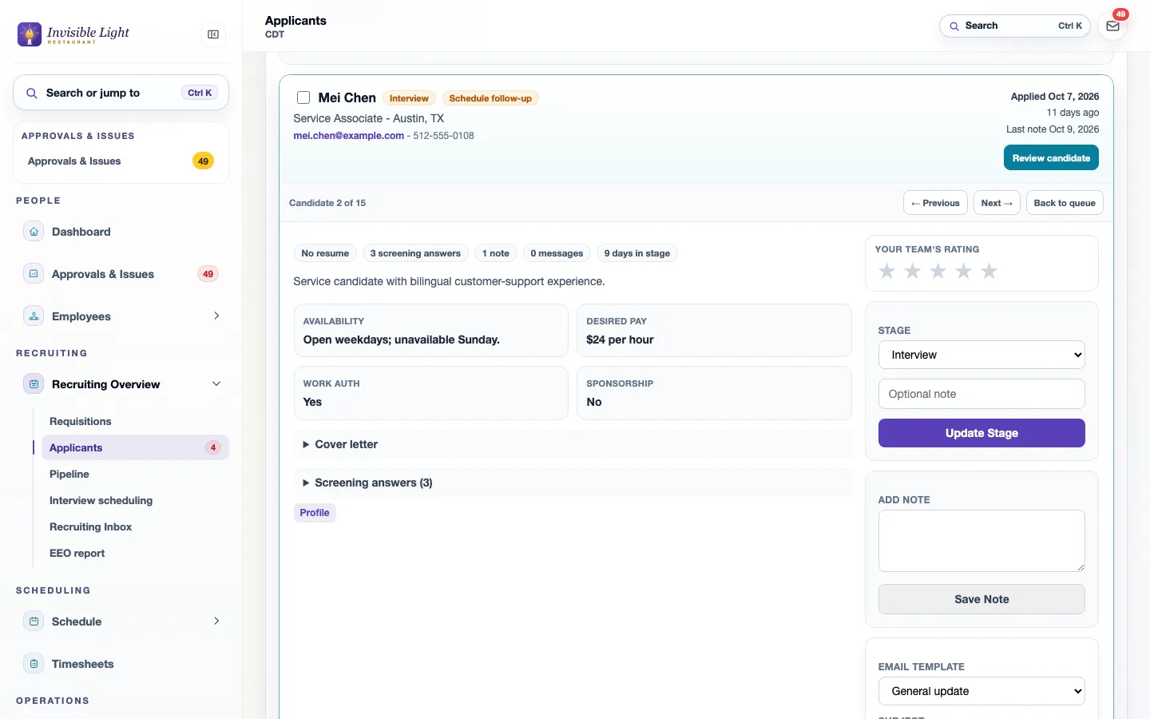
Task: Click Review candidate button
Action: pos(1051,158)
